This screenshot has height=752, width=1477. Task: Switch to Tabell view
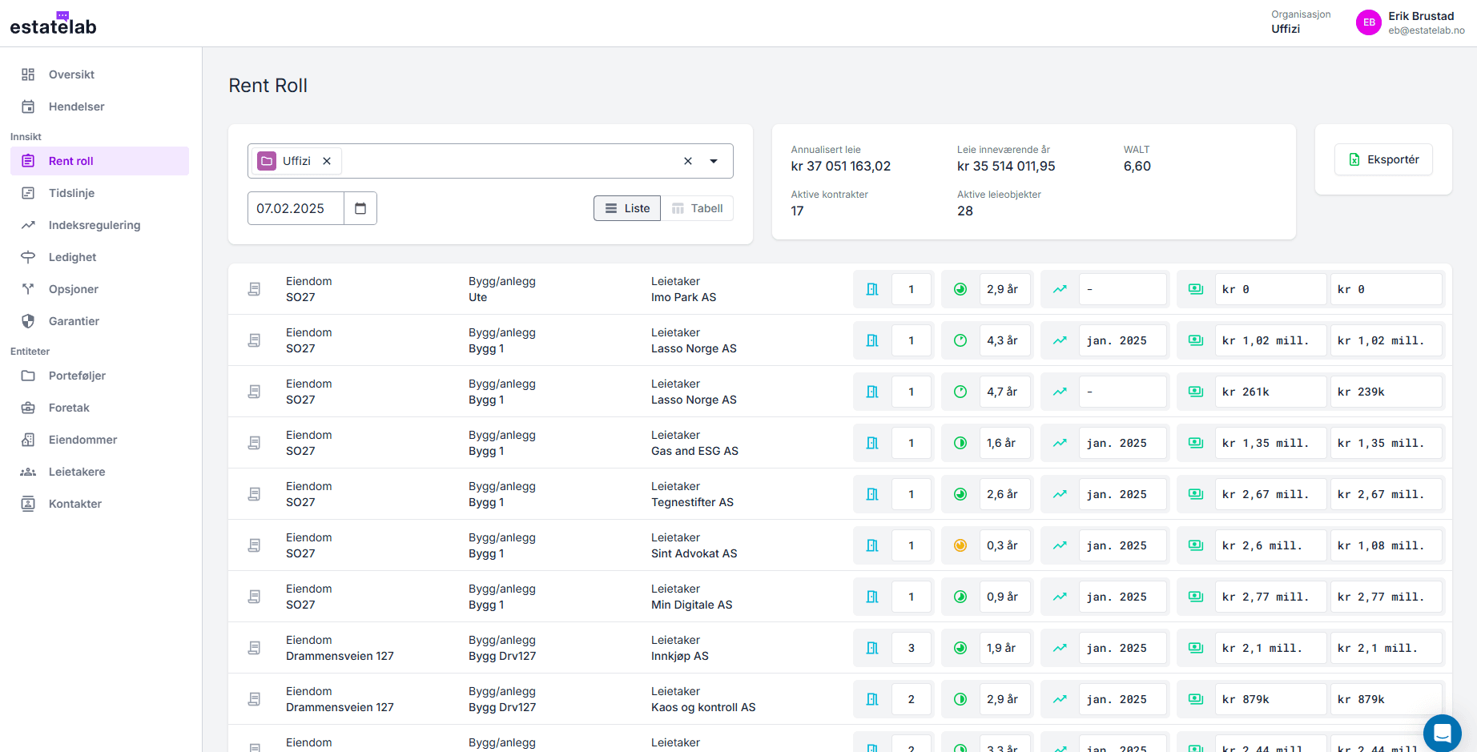tap(697, 208)
